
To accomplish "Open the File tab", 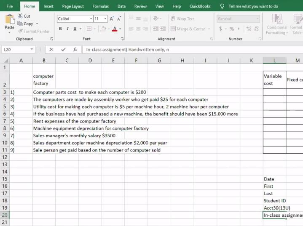I will (9, 6).
